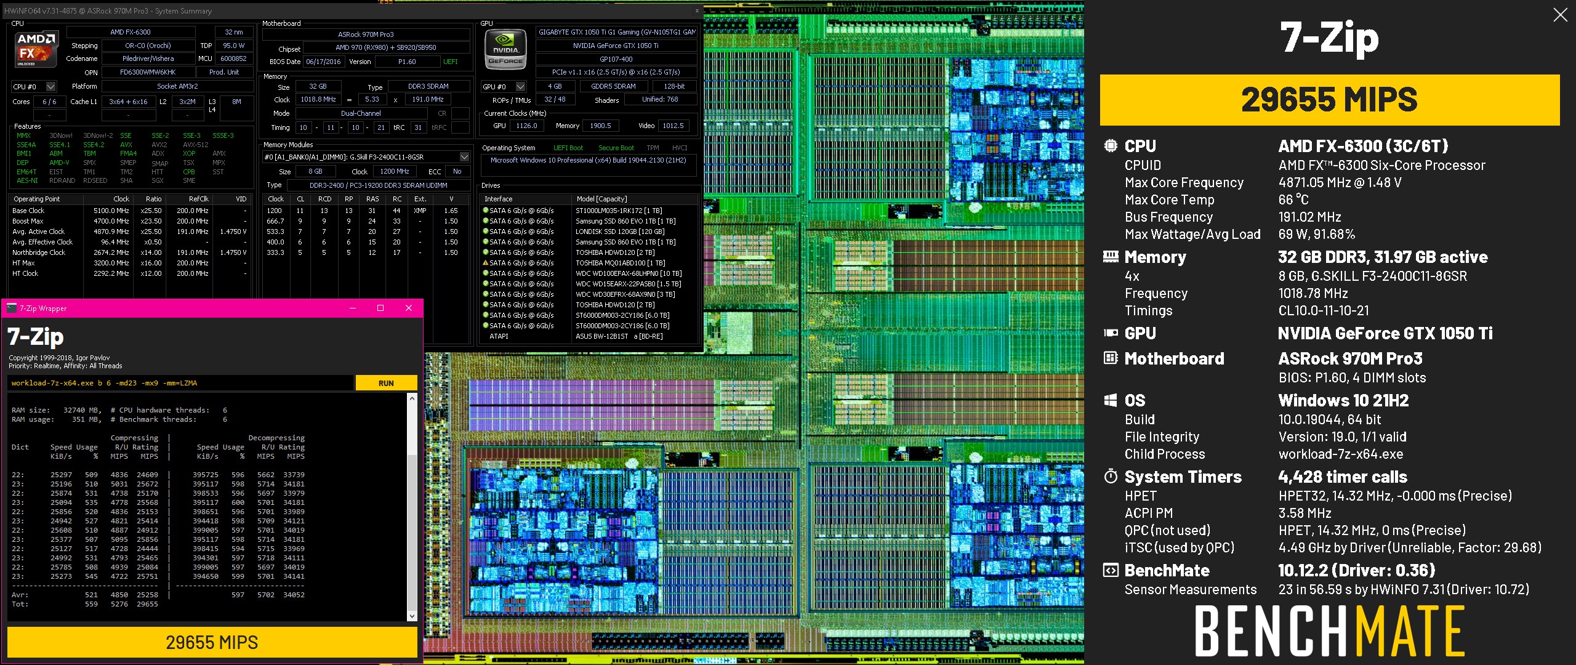Click the GPU card icon in BenchMate panel
The image size is (1576, 665).
(1111, 333)
